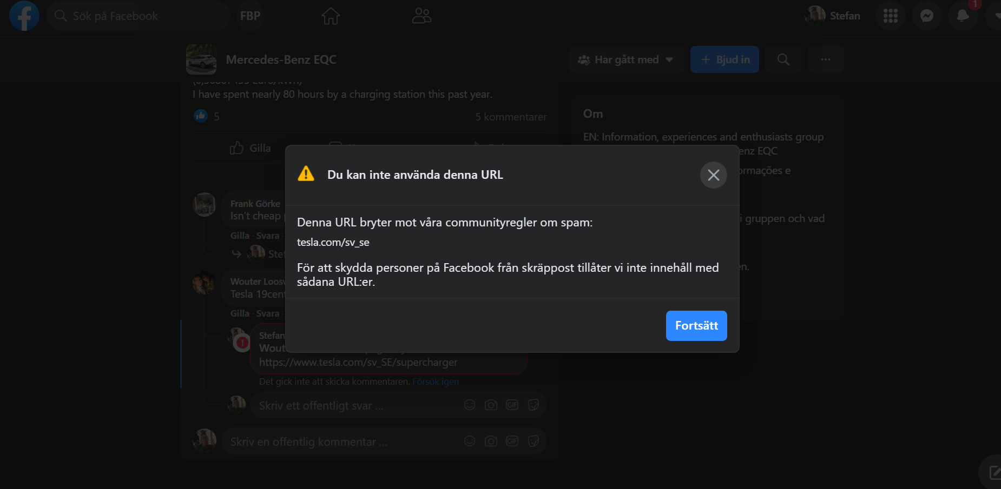Click the yellow warning triangle icon

click(306, 174)
